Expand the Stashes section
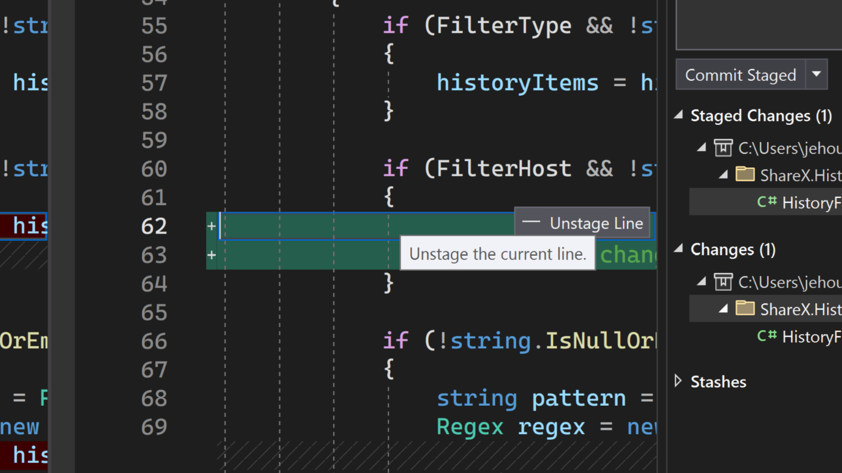The height and width of the screenshot is (473, 842). pos(678,381)
